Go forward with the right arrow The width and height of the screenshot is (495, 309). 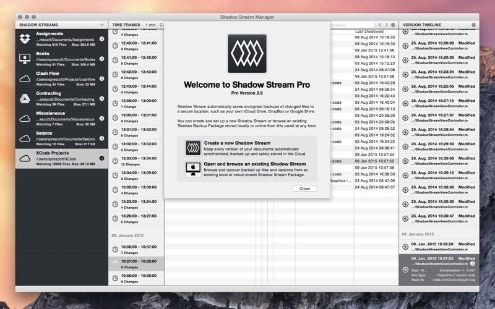point(386,25)
